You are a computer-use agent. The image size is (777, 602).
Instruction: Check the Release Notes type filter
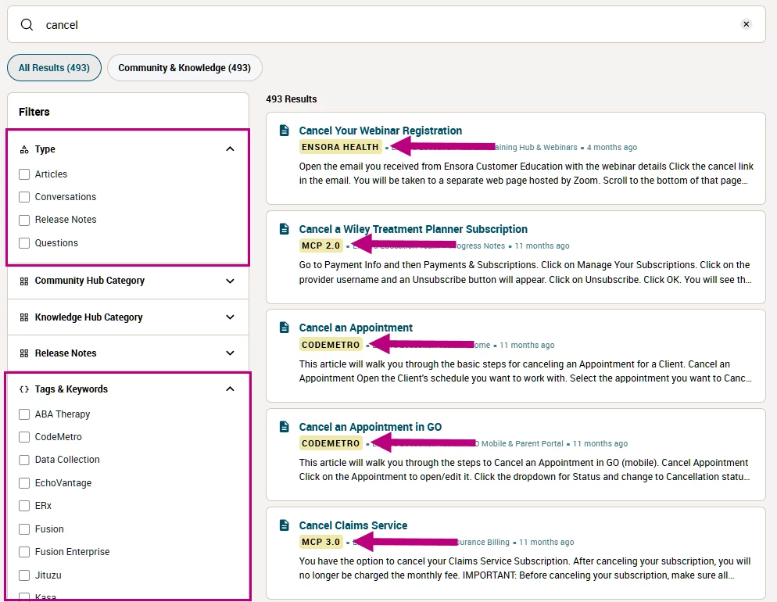point(23,220)
